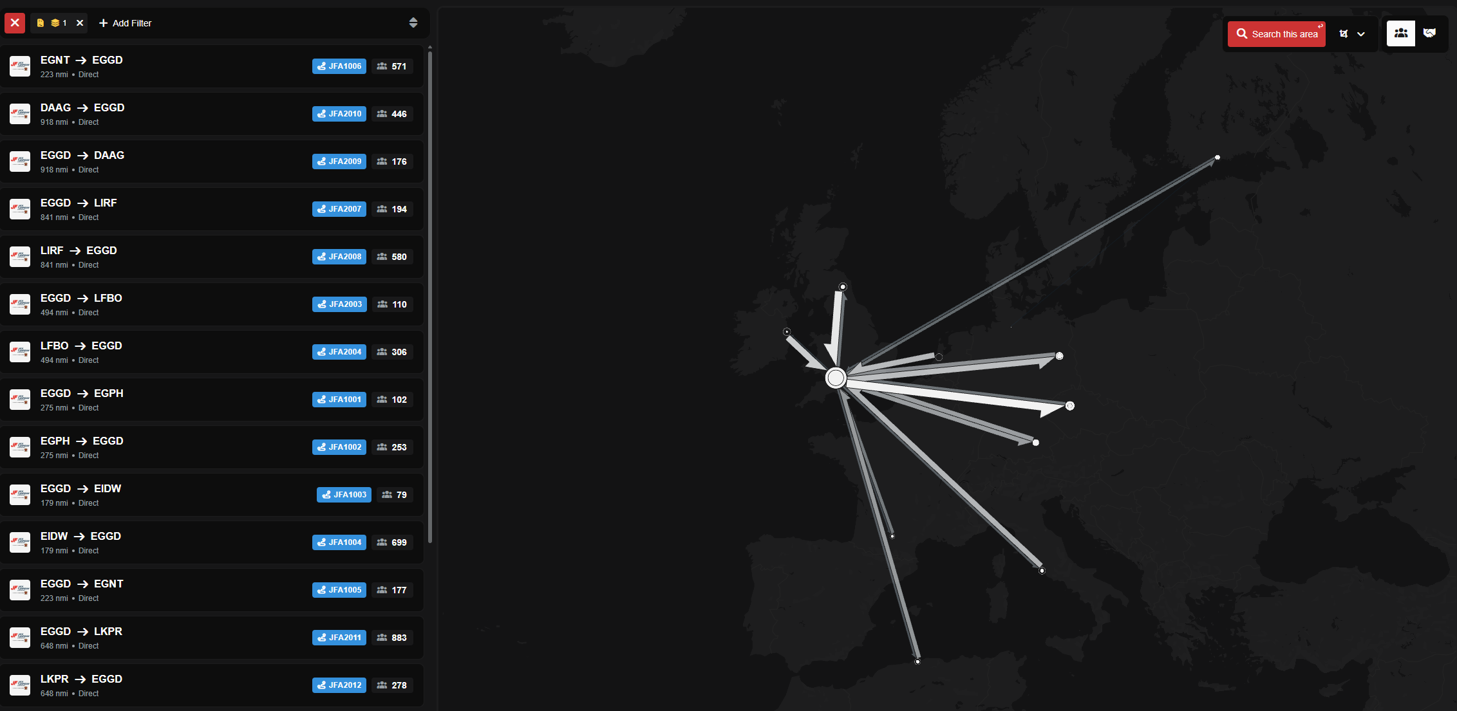Click the route list vertical scrollbar
Viewport: 1457px width, 711px height.
429,296
